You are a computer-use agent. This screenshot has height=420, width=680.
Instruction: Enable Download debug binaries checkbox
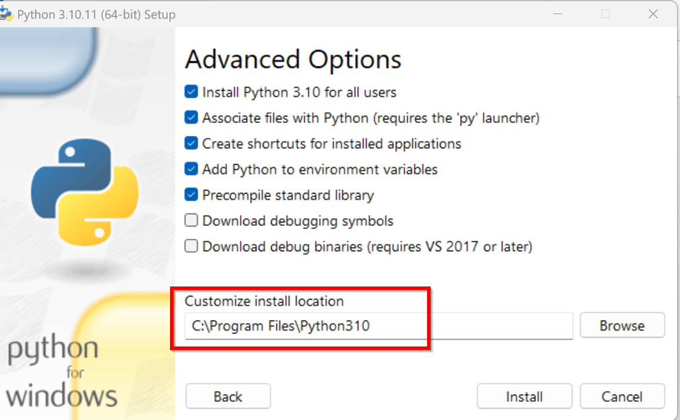pyautogui.click(x=191, y=246)
